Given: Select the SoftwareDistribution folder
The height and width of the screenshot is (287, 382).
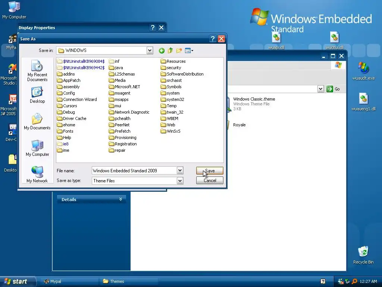Looking at the screenshot, I should point(182,74).
